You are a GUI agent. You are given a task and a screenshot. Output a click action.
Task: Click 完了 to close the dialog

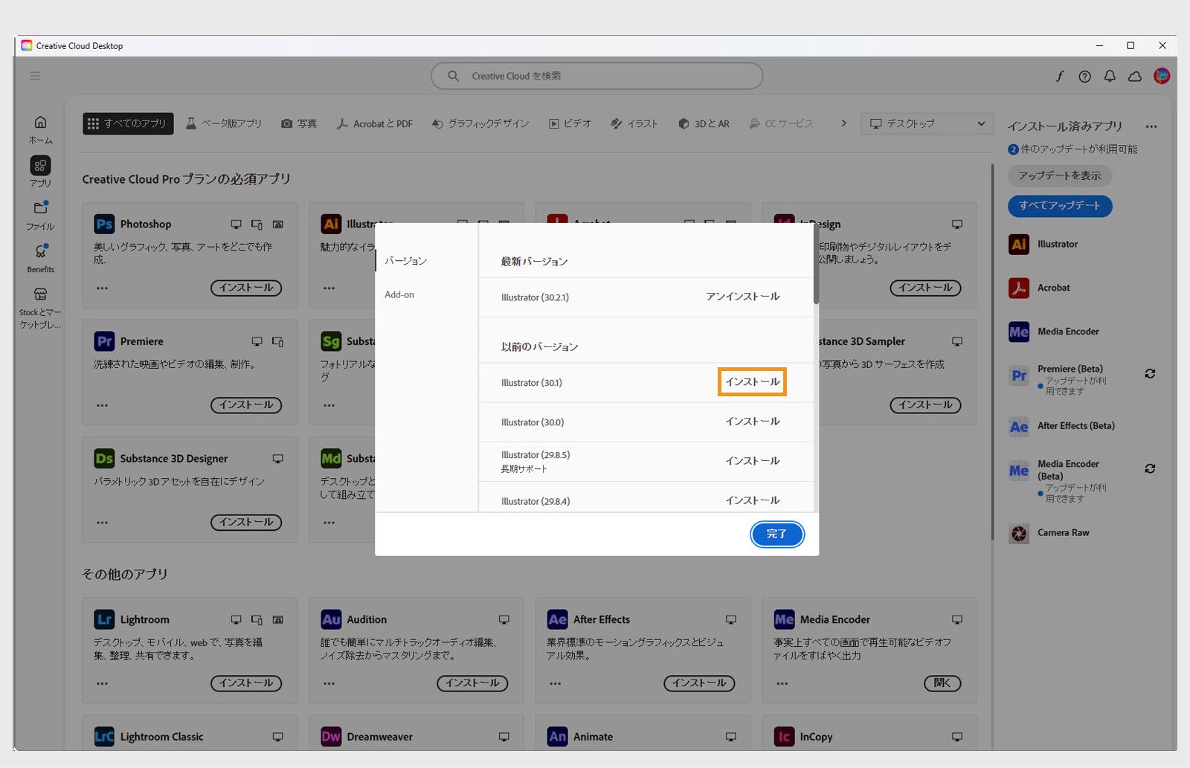tap(776, 534)
